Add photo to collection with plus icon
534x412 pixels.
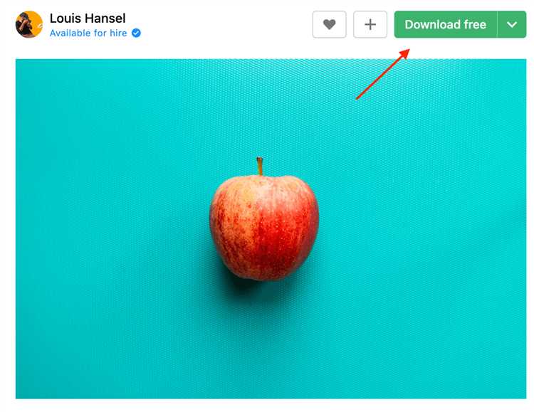tap(370, 24)
